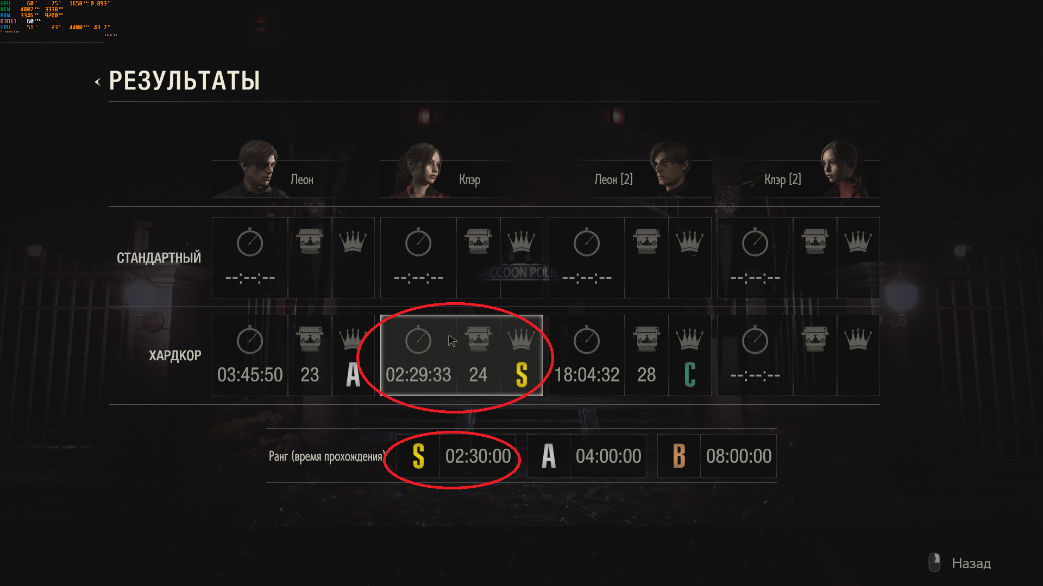Click the typewriter icon in Леон Хардкор cell
This screenshot has width=1043, height=586.
tap(310, 339)
